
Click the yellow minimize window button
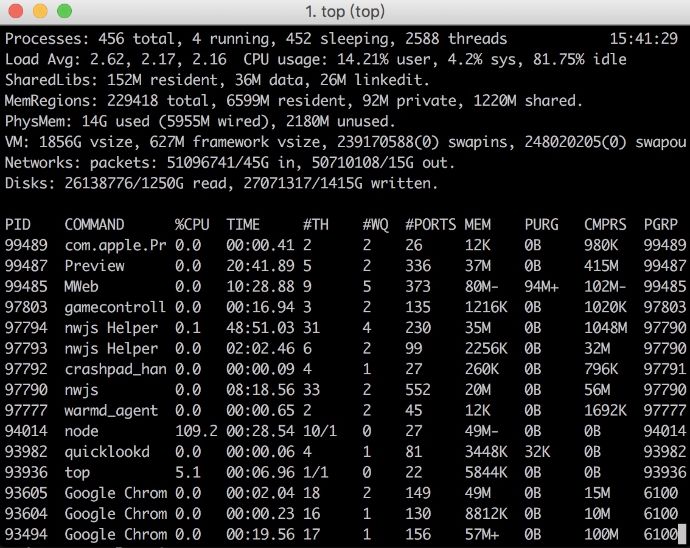(x=40, y=11)
